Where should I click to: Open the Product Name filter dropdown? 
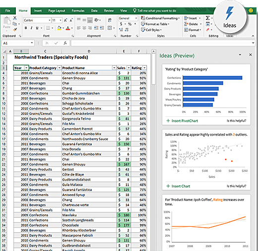114,68
